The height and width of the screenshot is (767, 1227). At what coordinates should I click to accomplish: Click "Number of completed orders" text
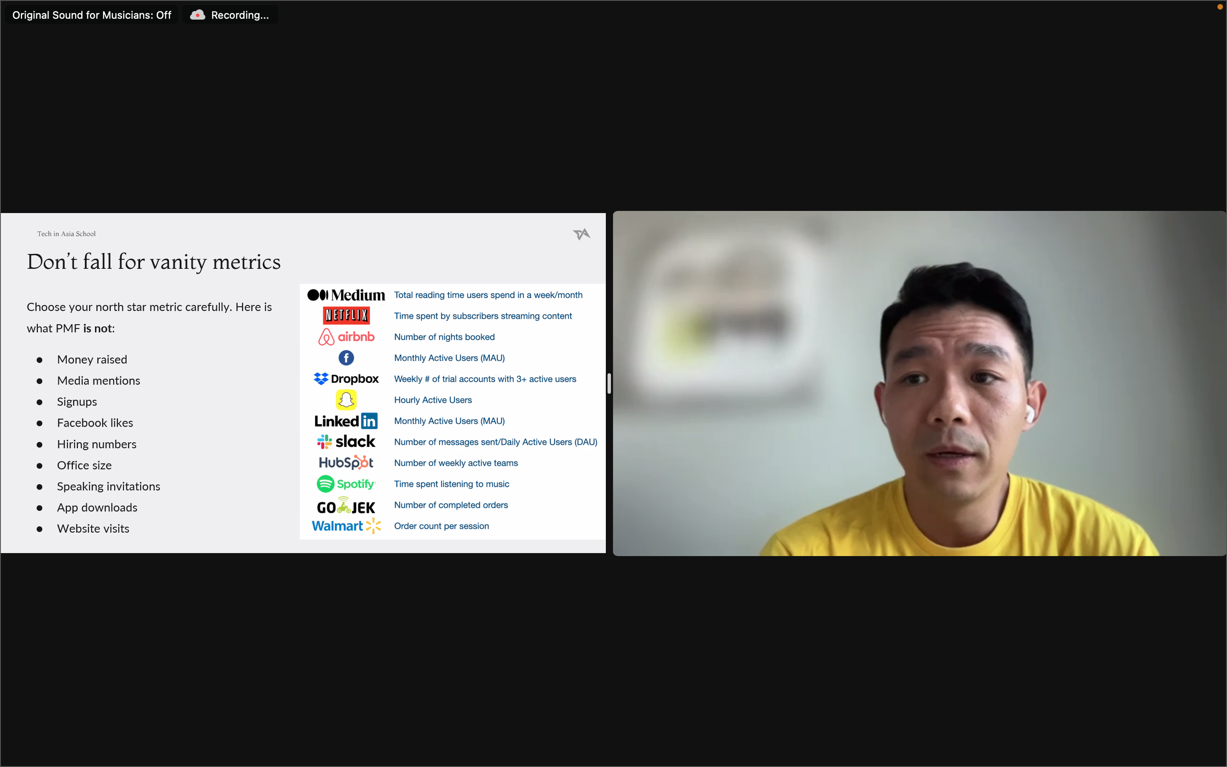451,505
